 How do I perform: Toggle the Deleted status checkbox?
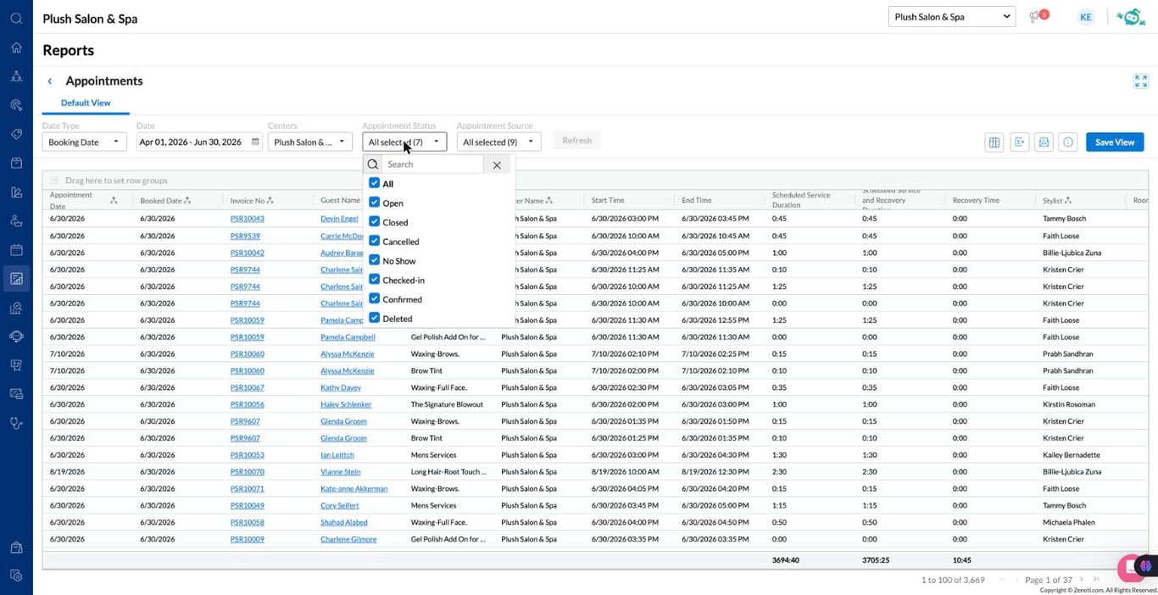pyautogui.click(x=374, y=319)
